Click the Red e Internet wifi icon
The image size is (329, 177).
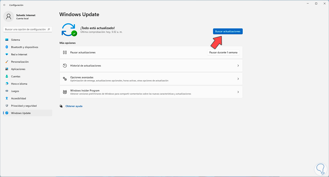tap(7, 54)
